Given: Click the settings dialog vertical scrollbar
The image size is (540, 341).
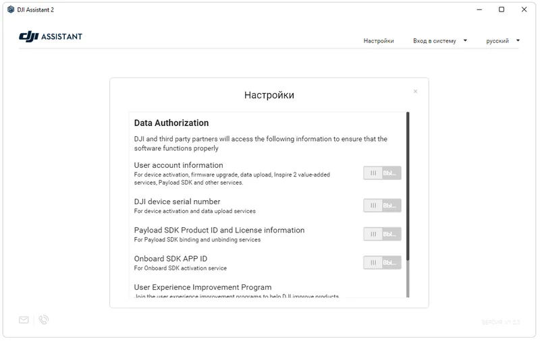Looking at the screenshot, I should pyautogui.click(x=408, y=189).
